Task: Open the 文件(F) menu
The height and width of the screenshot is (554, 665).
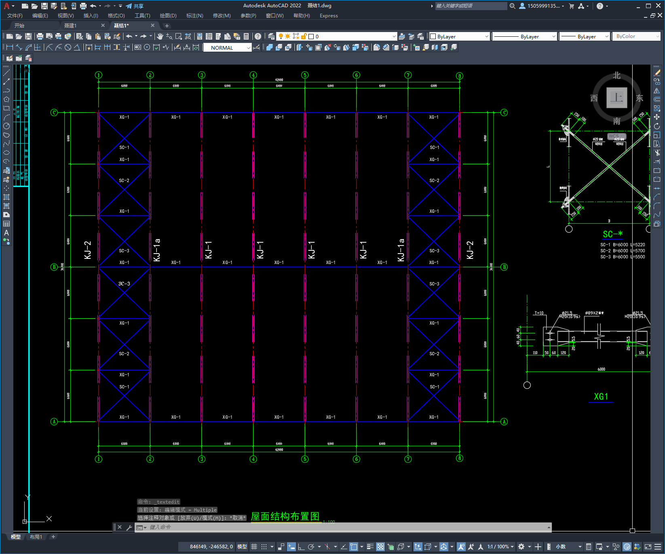Action: pos(15,16)
